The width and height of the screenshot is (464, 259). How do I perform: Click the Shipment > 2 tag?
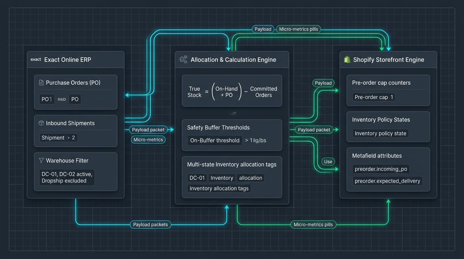pyautogui.click(x=58, y=138)
